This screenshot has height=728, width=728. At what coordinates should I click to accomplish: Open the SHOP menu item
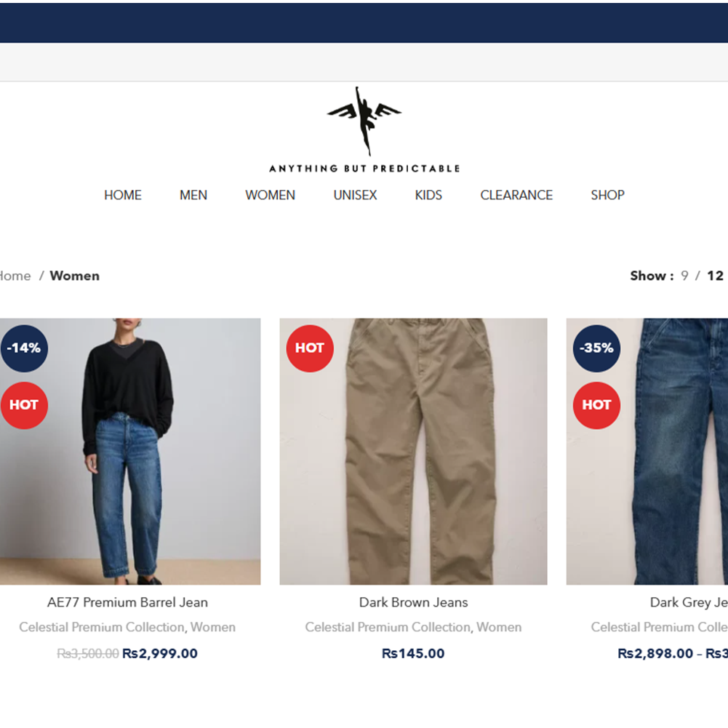tap(607, 195)
